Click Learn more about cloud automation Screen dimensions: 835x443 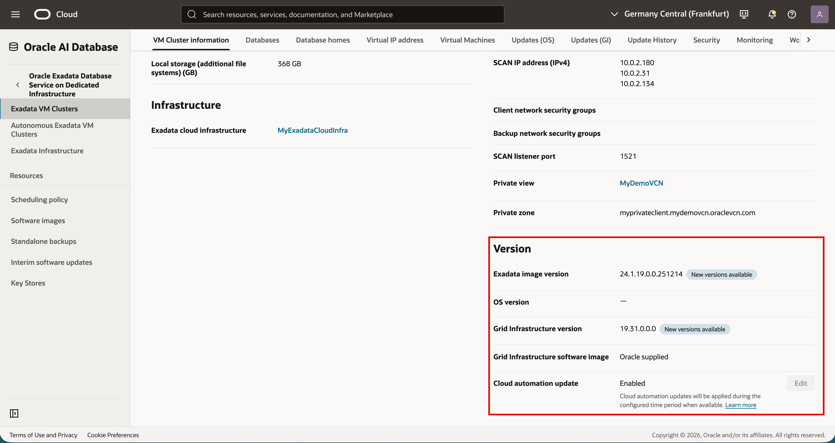pyautogui.click(x=741, y=405)
